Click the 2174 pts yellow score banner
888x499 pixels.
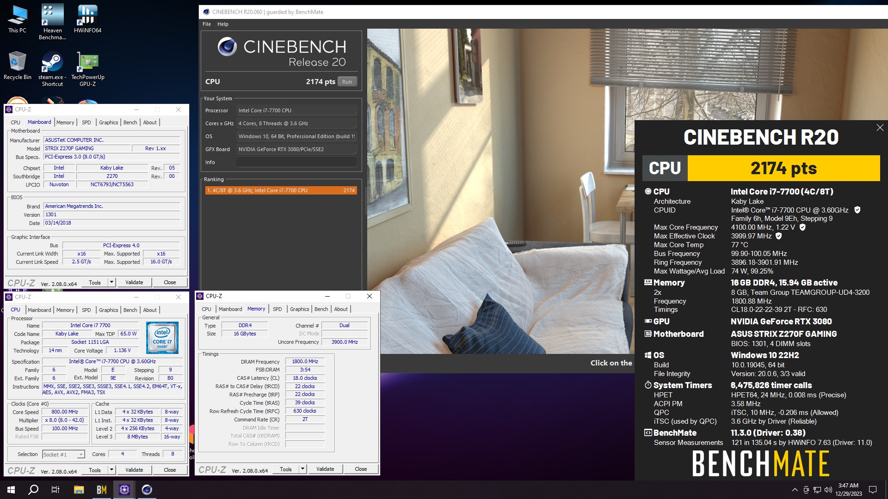point(783,168)
